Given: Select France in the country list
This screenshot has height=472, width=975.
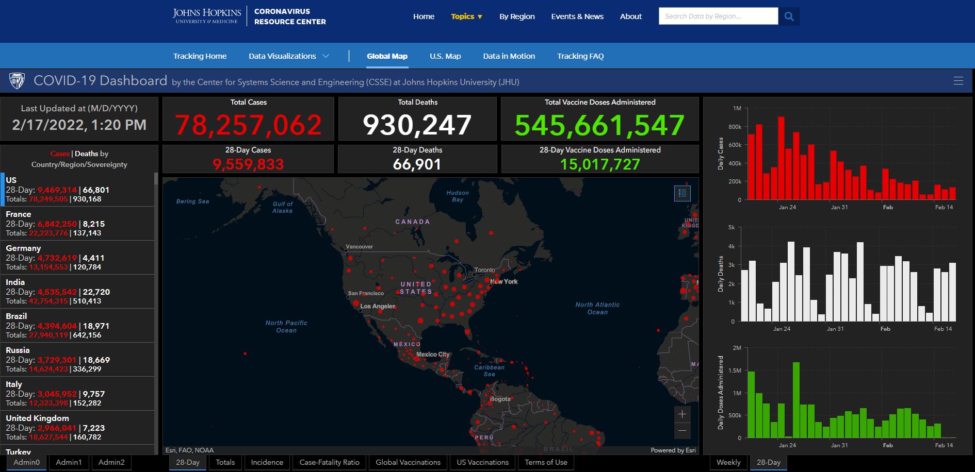Looking at the screenshot, I should point(77,224).
